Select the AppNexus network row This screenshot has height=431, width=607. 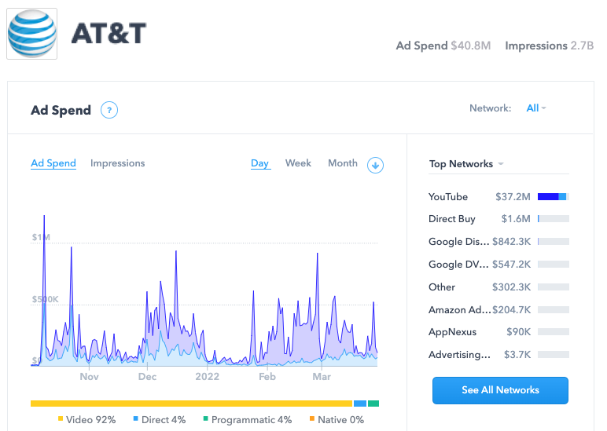pos(498,332)
